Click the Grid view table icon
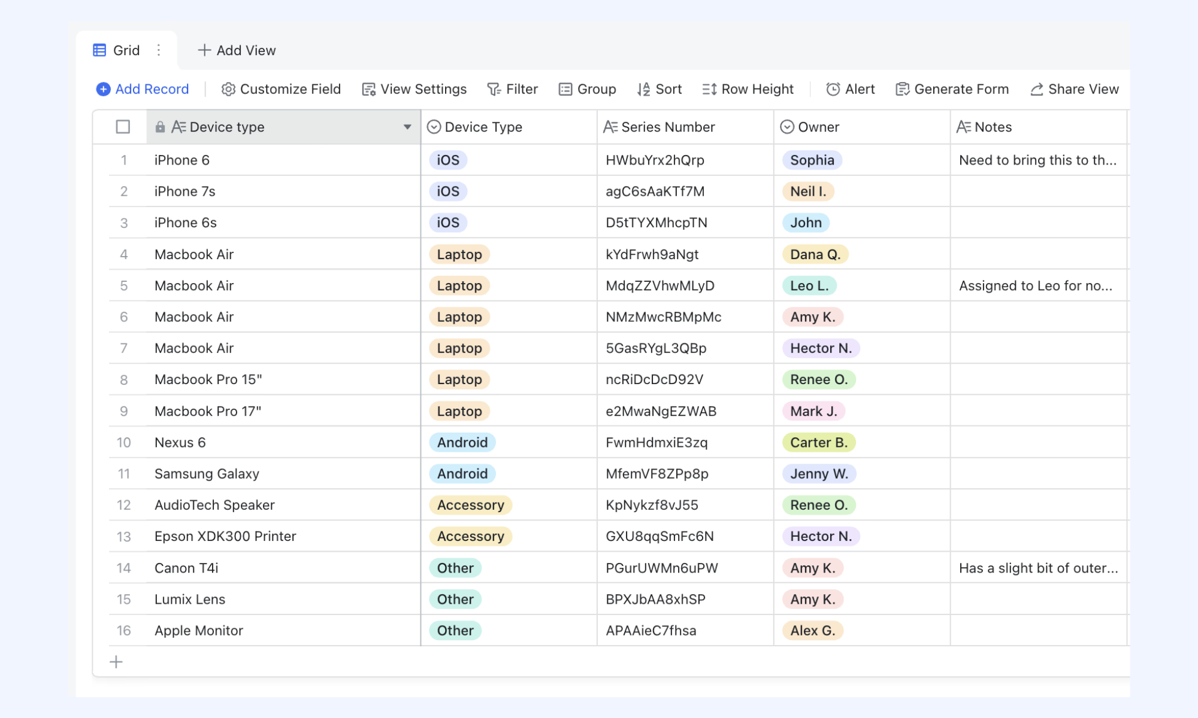The height and width of the screenshot is (718, 1198). (99, 50)
